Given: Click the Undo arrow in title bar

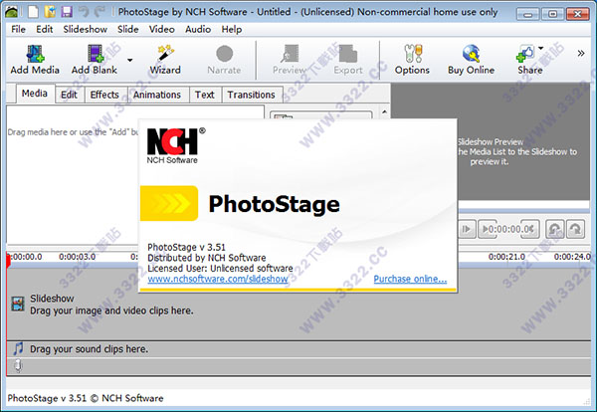Looking at the screenshot, I should coord(84,12).
